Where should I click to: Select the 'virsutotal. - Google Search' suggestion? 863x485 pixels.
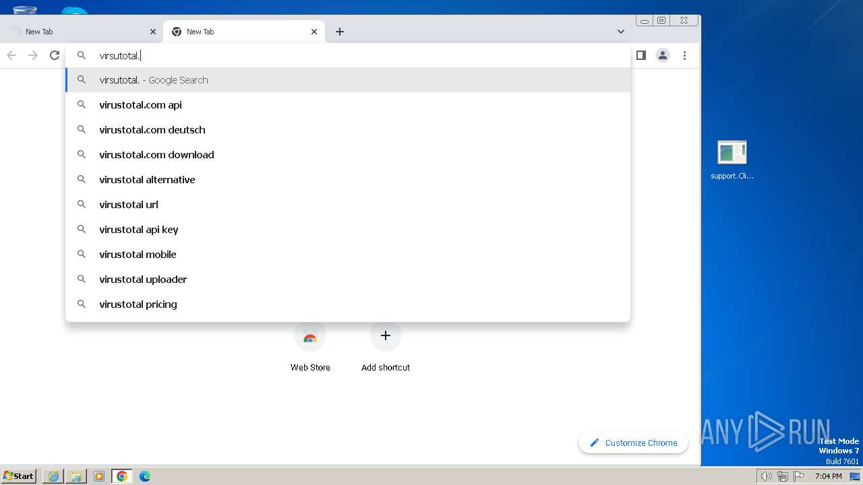[348, 80]
